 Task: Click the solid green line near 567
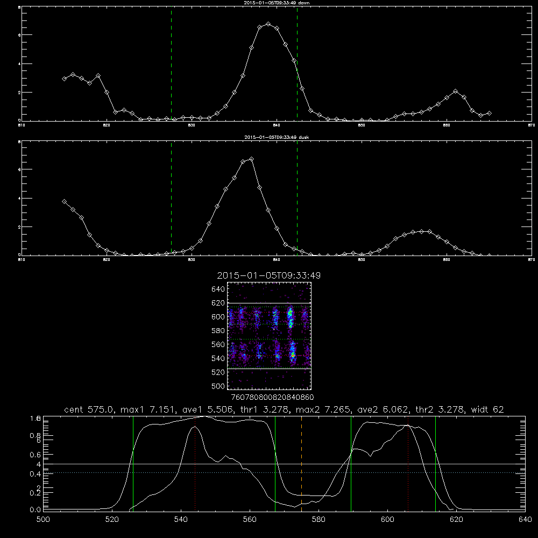[275, 464]
